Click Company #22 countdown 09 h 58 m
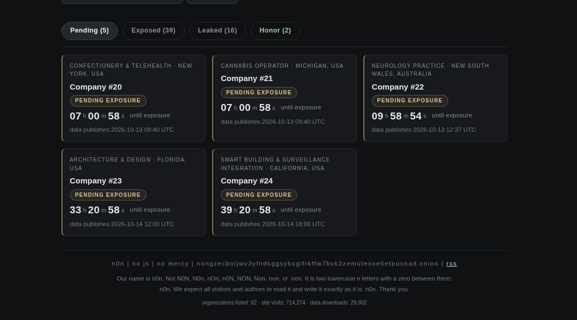This screenshot has height=320, width=577. (399, 116)
